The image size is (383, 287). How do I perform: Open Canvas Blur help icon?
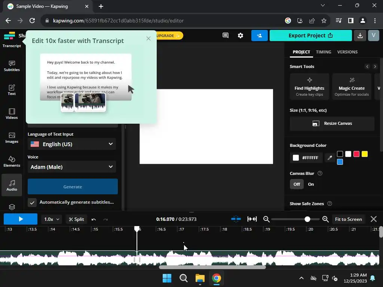pyautogui.click(x=320, y=173)
